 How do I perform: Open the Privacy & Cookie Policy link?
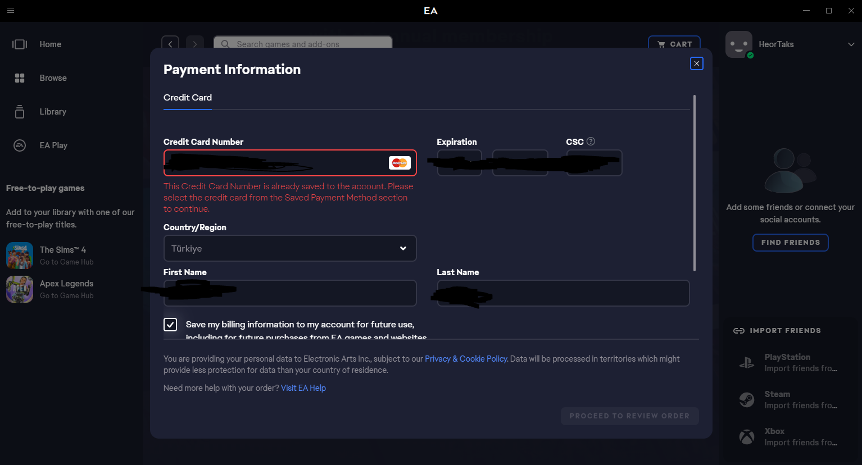(x=466, y=359)
